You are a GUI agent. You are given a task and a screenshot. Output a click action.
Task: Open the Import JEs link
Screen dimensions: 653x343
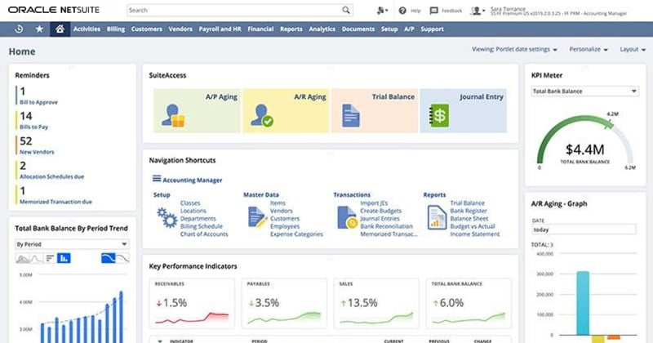pos(374,203)
